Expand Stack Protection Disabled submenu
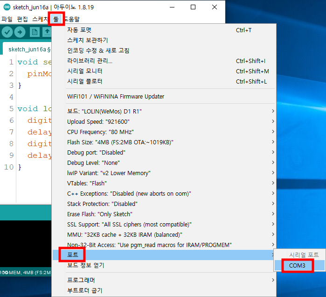The height and width of the screenshot is (297, 326). pyautogui.click(x=164, y=204)
